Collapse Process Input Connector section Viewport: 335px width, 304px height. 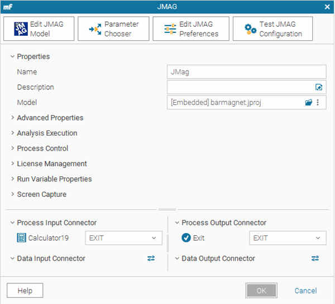(x=12, y=223)
